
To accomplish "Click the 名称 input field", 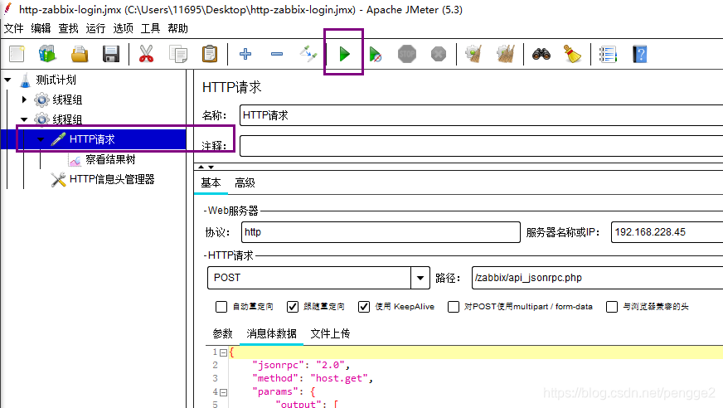I will pos(481,115).
